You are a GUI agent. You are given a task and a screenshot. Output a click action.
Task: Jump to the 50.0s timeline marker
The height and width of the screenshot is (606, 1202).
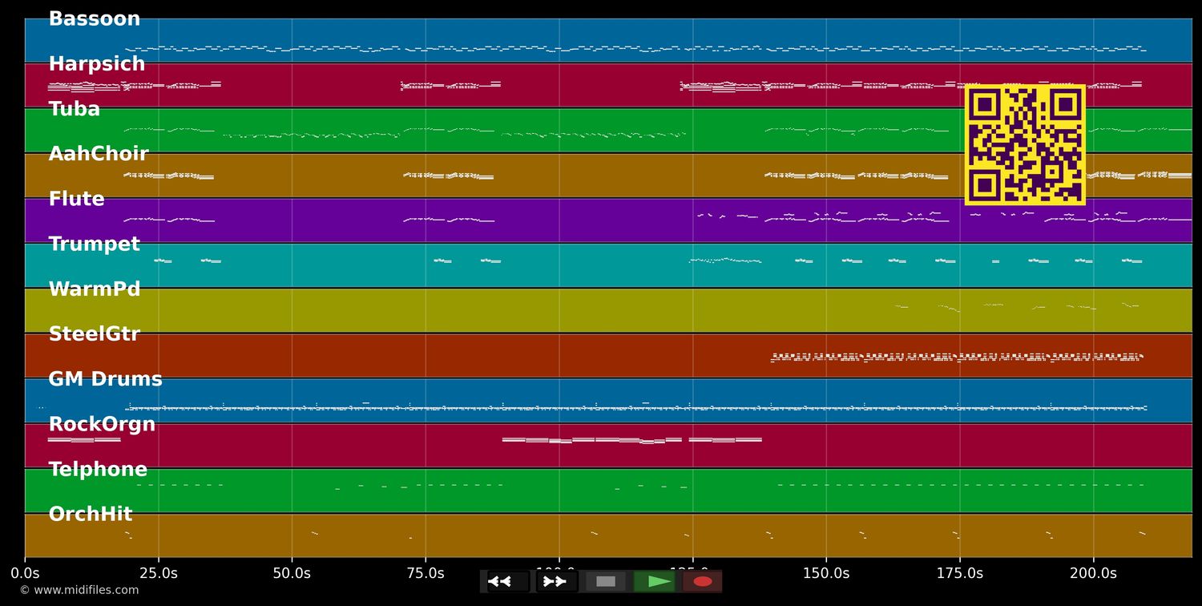pyautogui.click(x=292, y=573)
